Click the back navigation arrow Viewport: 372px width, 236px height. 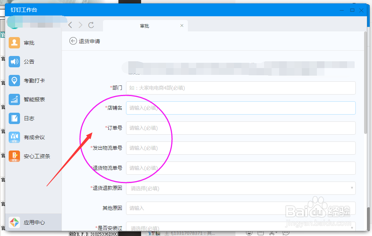[70, 25]
